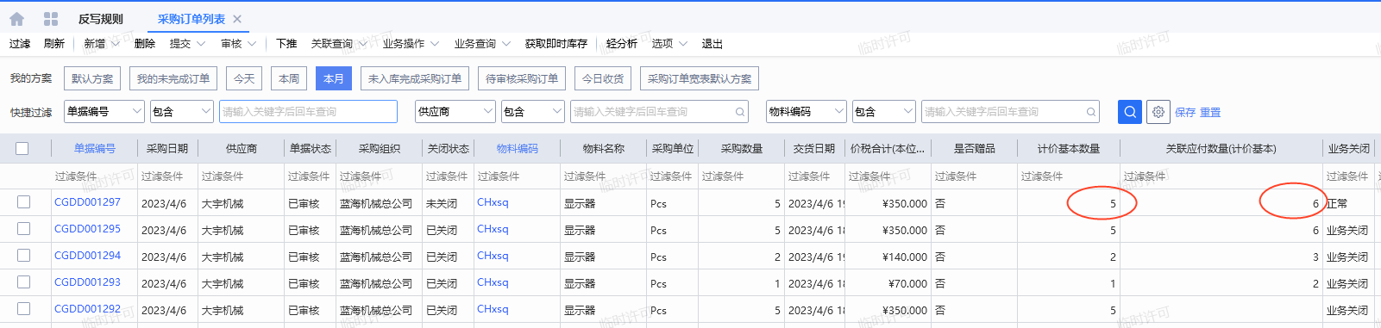The width and height of the screenshot is (1381, 328).
Task: Switch to the 反写规则 tab
Action: pyautogui.click(x=100, y=19)
